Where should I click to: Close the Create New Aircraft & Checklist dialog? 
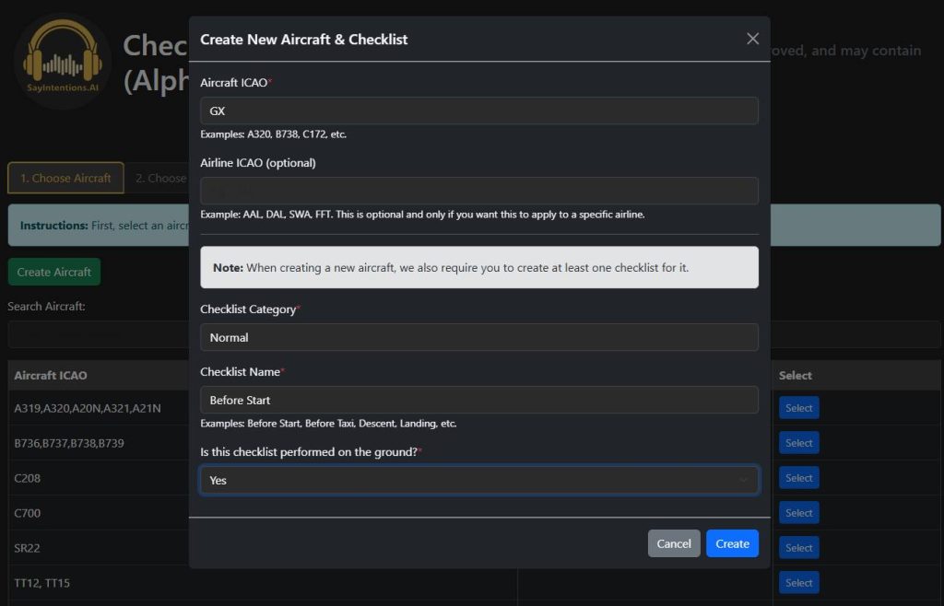point(752,39)
